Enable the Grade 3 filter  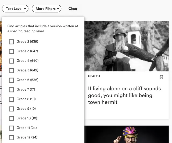pyautogui.click(x=11, y=51)
